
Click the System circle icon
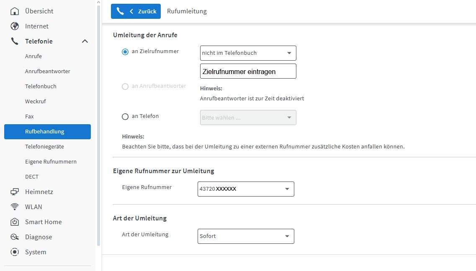pyautogui.click(x=15, y=252)
